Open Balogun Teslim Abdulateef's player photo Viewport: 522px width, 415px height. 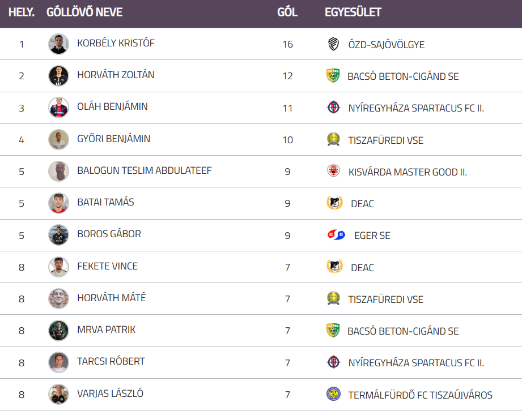point(58,171)
